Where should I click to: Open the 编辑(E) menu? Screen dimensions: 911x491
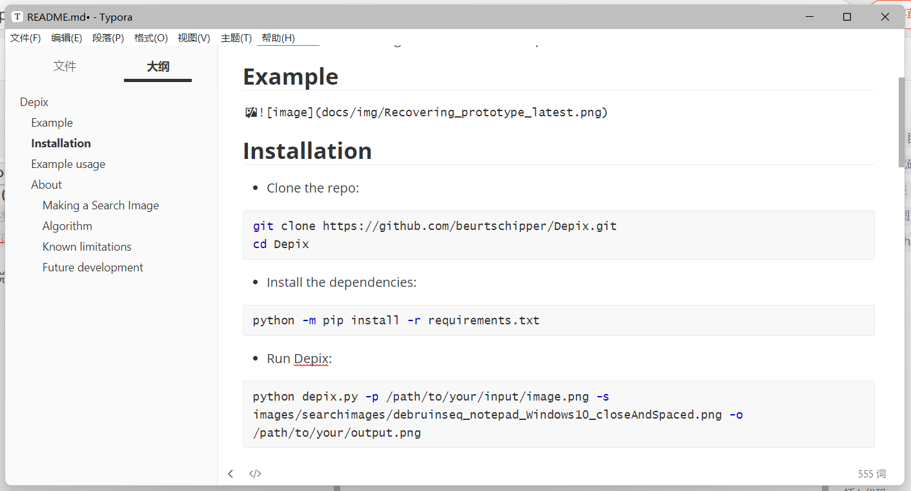pyautogui.click(x=67, y=38)
